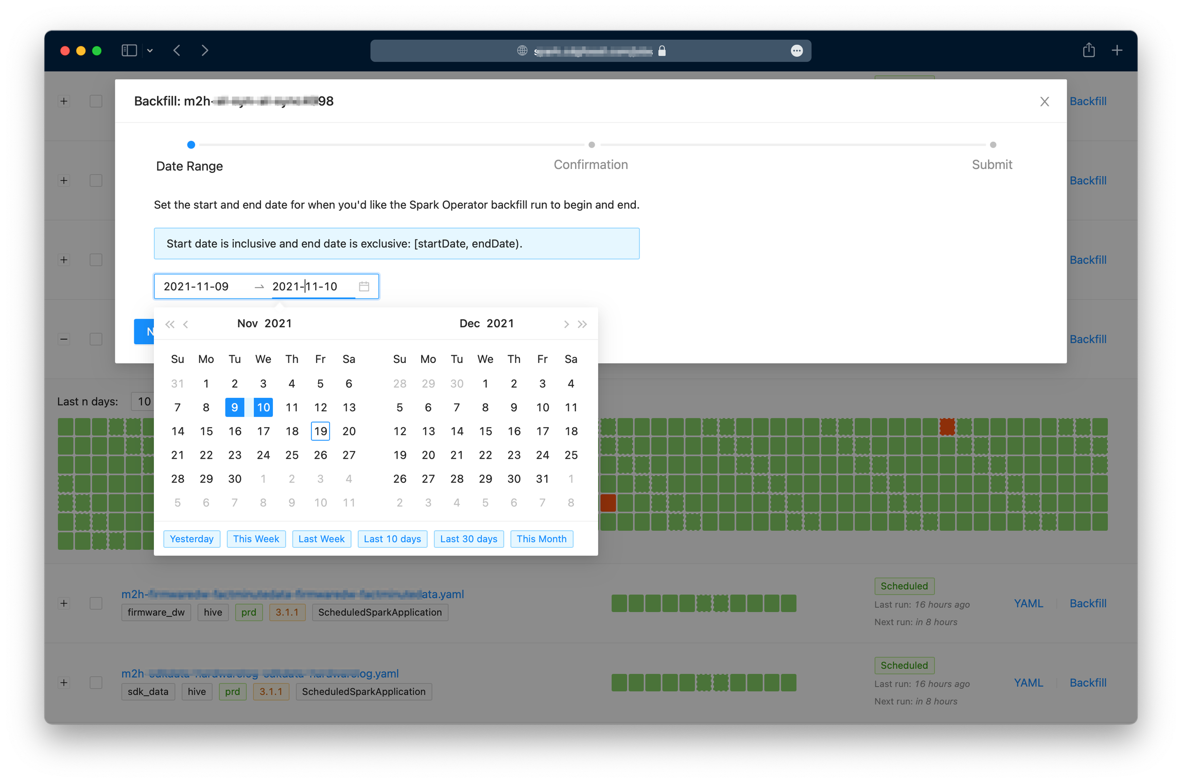
Task: Check the sdk_data row checkbox
Action: click(96, 682)
